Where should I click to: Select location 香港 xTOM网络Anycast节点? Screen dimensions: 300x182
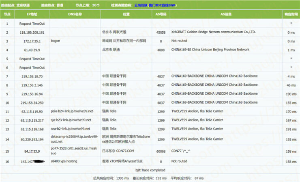122,161
